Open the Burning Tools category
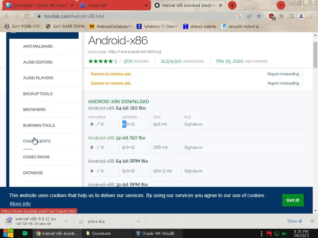The image size is (318, 238). [39, 125]
